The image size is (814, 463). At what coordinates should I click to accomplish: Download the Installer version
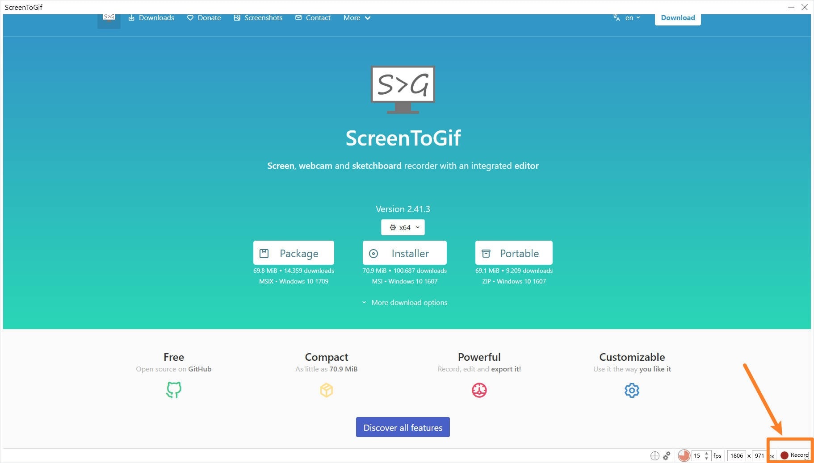(405, 253)
